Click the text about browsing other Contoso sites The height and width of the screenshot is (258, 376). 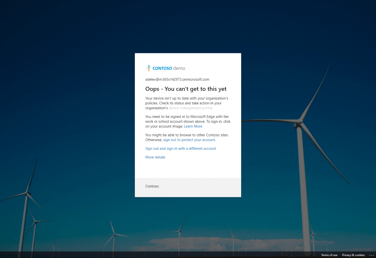tap(187, 135)
